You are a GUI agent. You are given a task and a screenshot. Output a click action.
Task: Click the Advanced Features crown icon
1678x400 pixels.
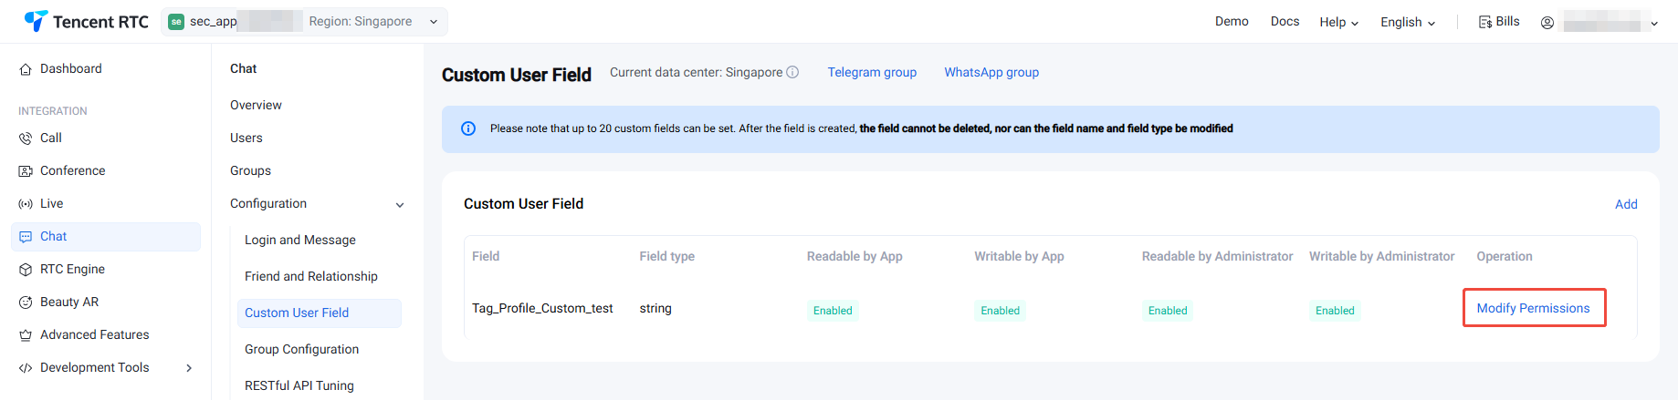click(x=26, y=335)
